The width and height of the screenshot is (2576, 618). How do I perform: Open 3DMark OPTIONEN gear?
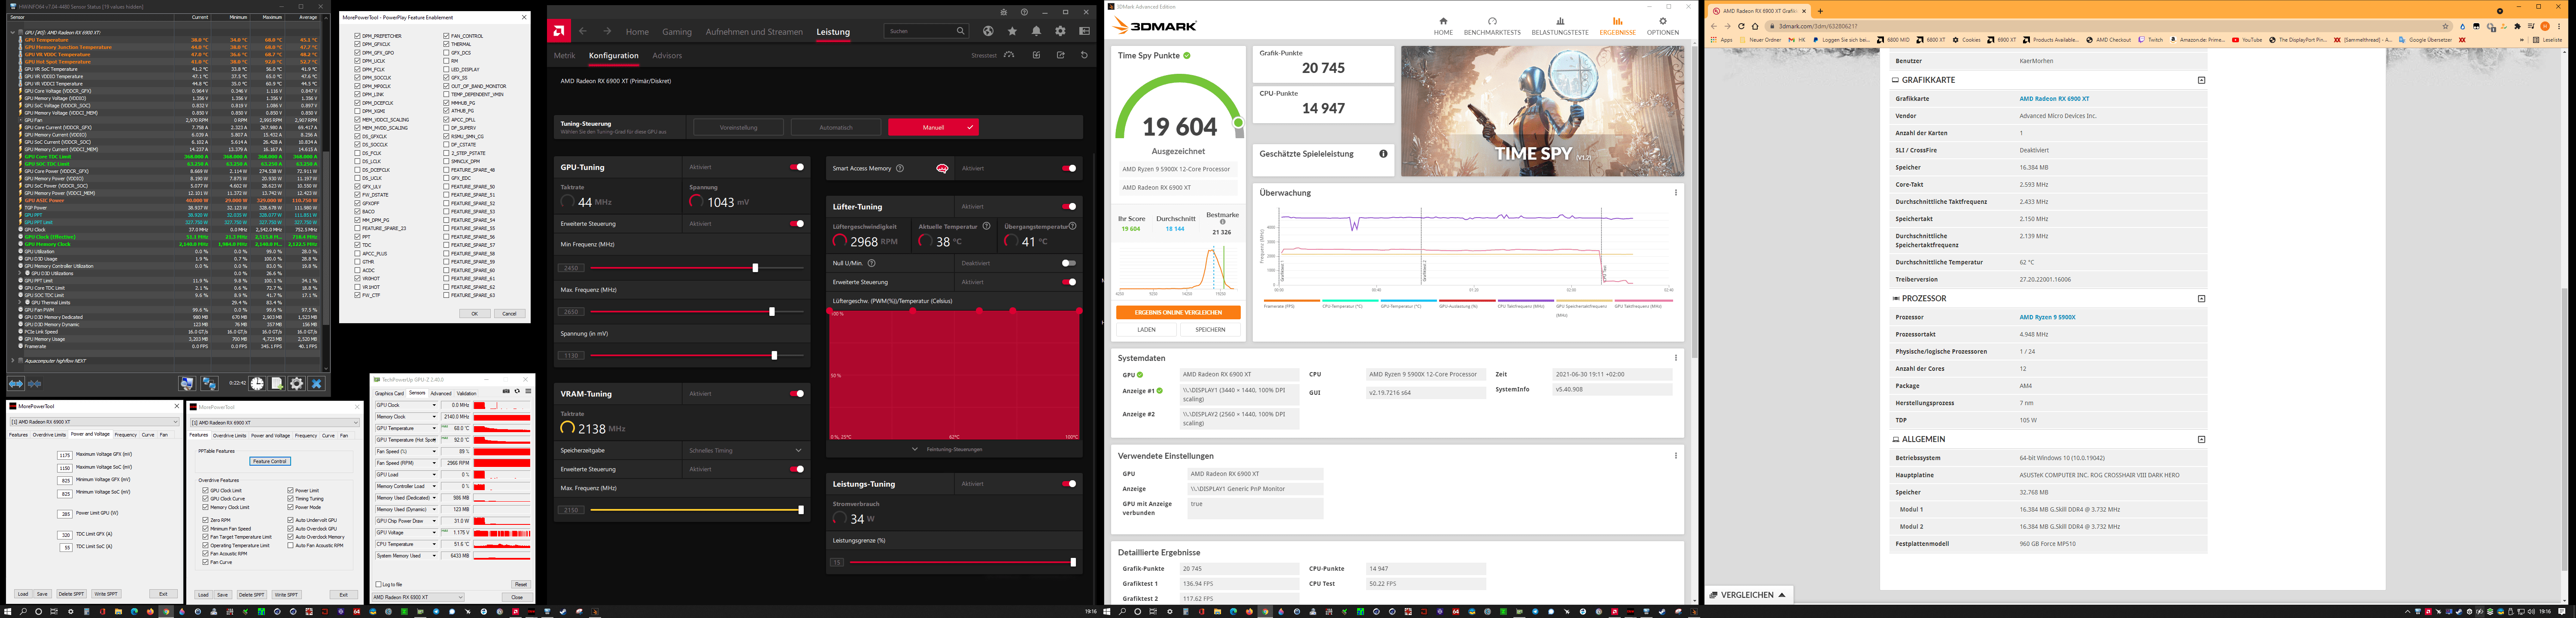(x=1663, y=26)
